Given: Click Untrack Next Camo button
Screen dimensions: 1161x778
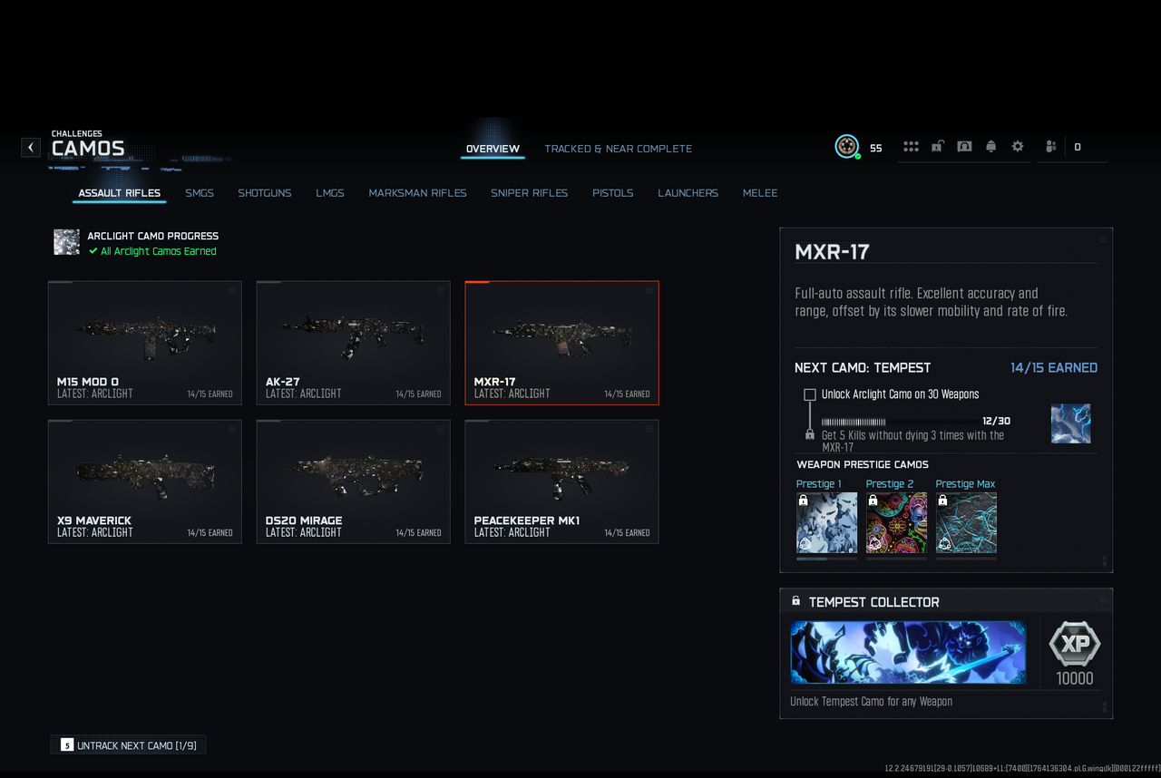Looking at the screenshot, I should pyautogui.click(x=128, y=745).
